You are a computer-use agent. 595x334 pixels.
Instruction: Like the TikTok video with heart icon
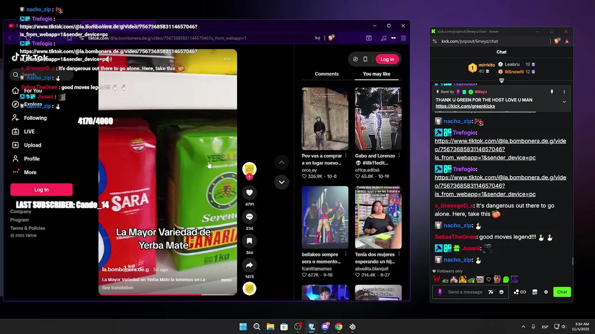click(x=249, y=193)
